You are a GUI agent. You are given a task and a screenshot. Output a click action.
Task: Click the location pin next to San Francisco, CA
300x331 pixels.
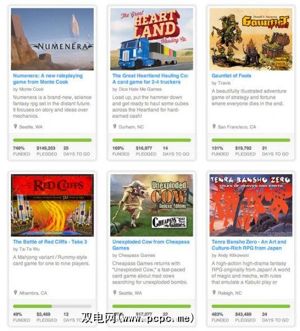click(x=214, y=126)
